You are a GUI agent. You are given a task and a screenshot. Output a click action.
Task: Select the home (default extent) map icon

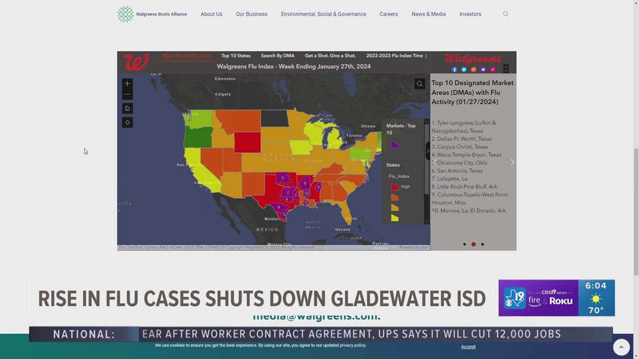[127, 108]
